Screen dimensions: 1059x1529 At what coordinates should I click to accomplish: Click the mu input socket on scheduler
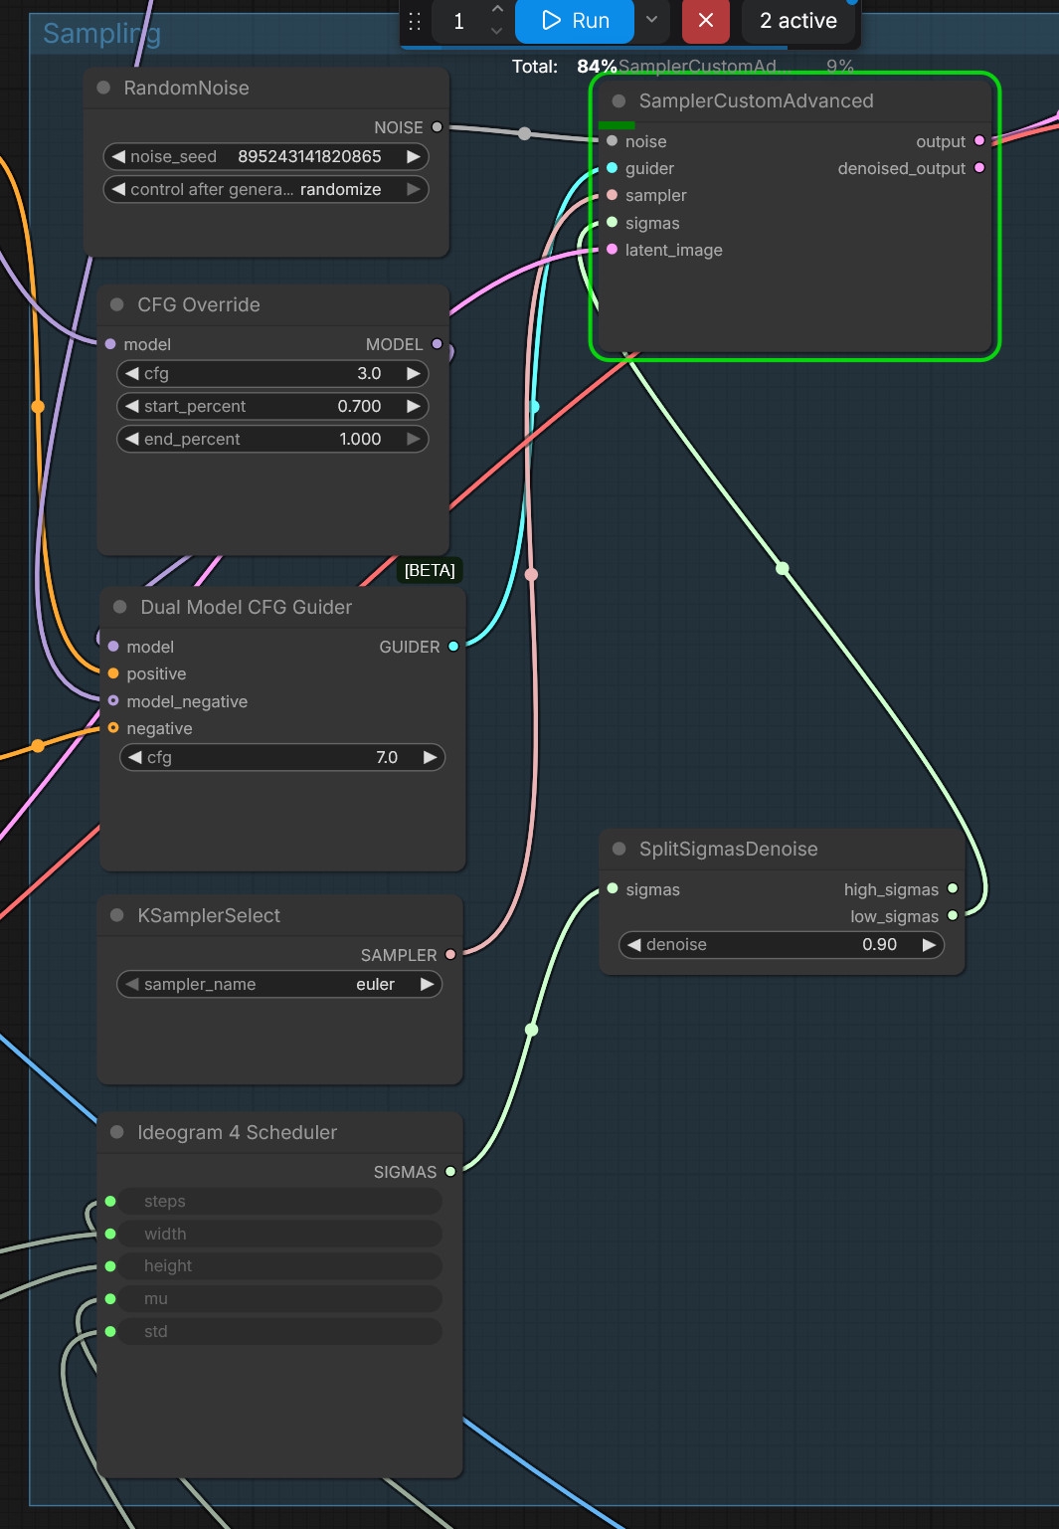[110, 1298]
